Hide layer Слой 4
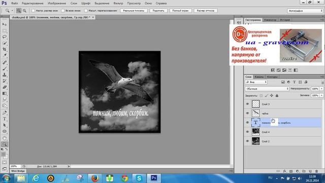 [x=247, y=132]
